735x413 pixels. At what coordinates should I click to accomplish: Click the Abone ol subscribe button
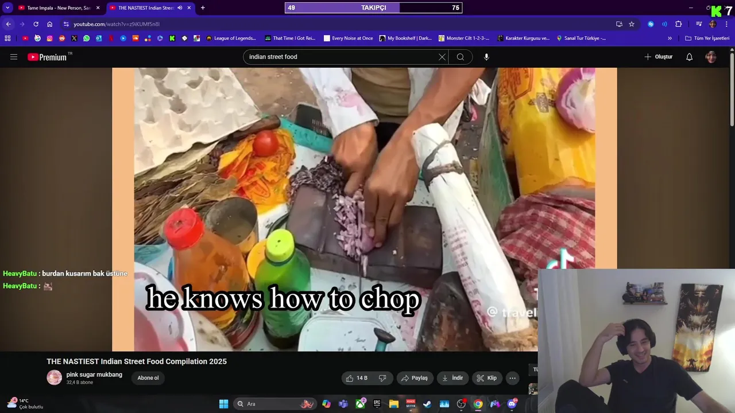coord(148,378)
